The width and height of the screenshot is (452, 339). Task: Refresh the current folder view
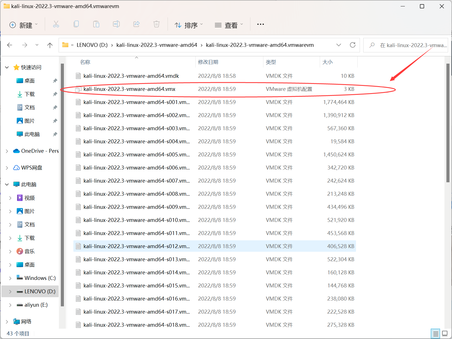click(x=353, y=45)
